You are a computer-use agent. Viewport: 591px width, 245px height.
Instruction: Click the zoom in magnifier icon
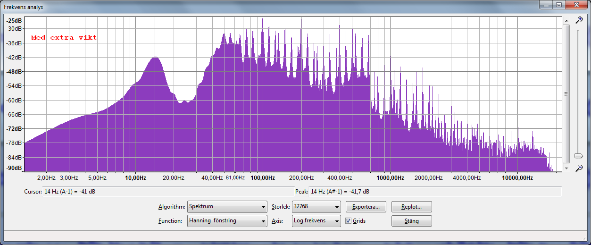pos(579,20)
